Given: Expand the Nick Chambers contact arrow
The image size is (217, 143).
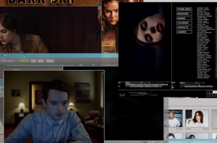Looking at the screenshot, I should coord(2,61).
